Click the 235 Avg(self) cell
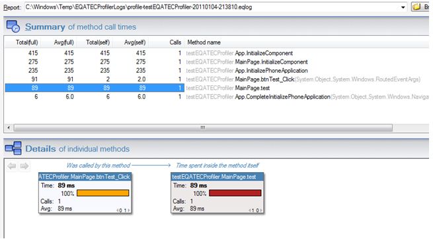 click(x=141, y=71)
